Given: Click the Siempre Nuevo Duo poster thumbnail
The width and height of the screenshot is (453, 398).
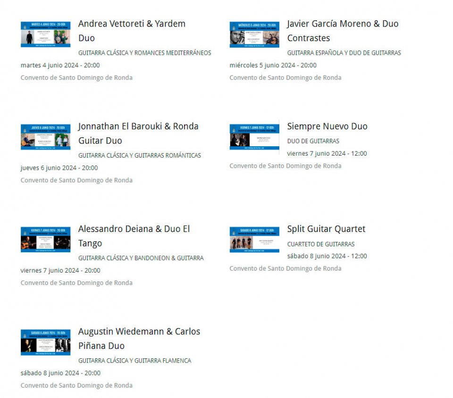Looking at the screenshot, I should tap(254, 137).
